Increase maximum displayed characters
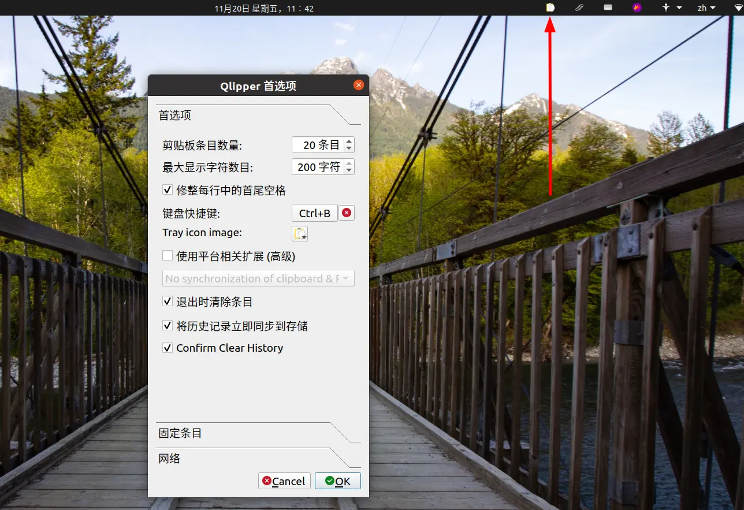Screen dimensions: 744x510 pos(349,163)
